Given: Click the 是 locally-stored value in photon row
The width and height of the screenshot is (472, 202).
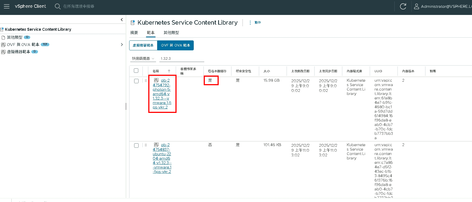Looking at the screenshot, I should click(x=210, y=80).
